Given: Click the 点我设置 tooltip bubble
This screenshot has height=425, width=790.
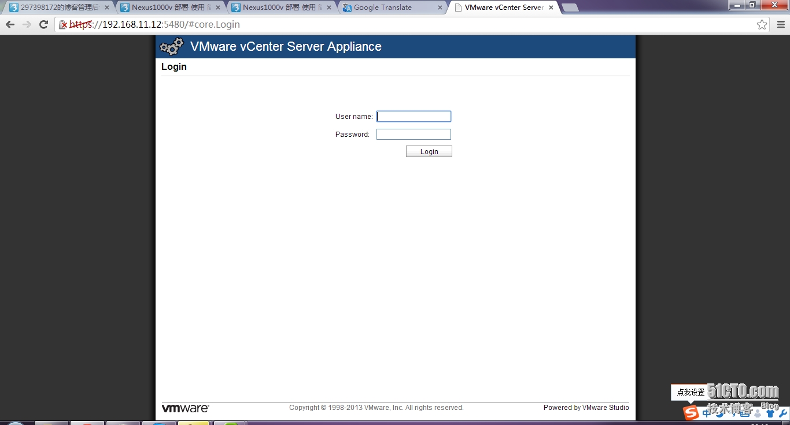Looking at the screenshot, I should (691, 392).
